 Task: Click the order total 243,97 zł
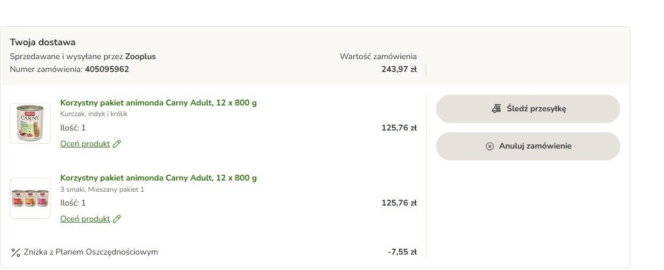[x=399, y=69]
